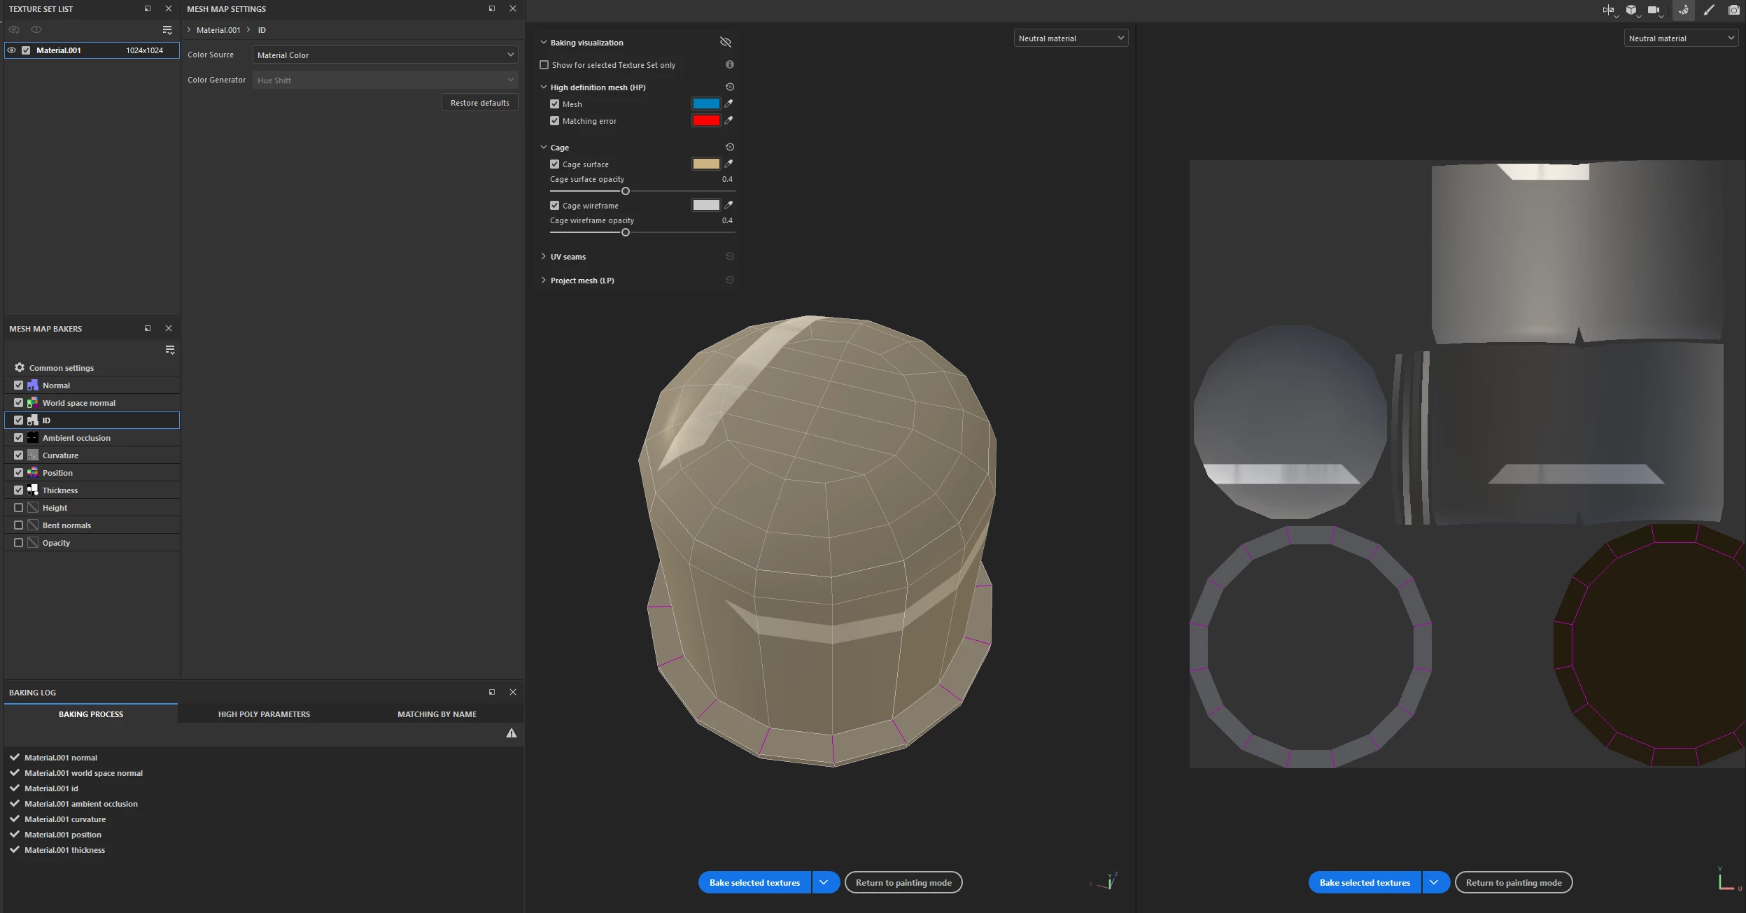Open the symmetry settings icon
The image size is (1746, 913).
(x=1608, y=10)
